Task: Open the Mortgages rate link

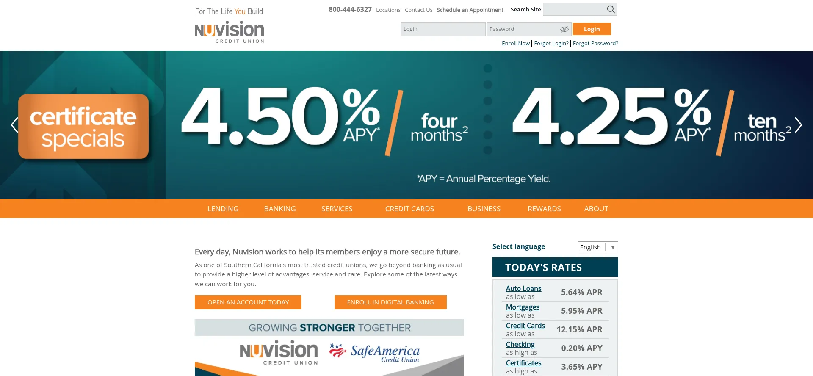Action: tap(523, 307)
